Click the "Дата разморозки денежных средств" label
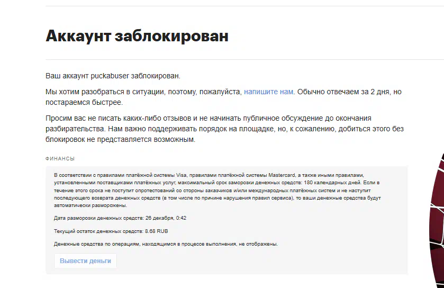The width and height of the screenshot is (444, 288). tap(98, 218)
